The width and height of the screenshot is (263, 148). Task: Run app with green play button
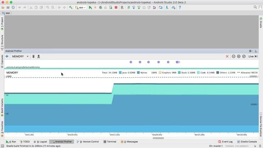click(x=90, y=7)
